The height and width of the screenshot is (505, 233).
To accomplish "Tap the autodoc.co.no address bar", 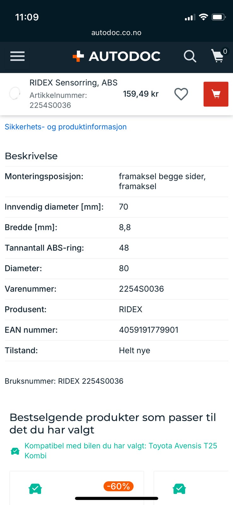I will point(116,33).
